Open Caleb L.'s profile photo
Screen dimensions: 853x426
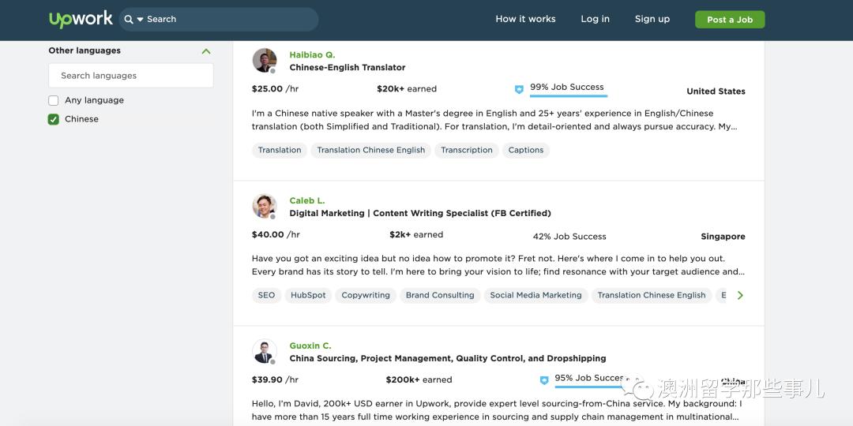tap(265, 207)
